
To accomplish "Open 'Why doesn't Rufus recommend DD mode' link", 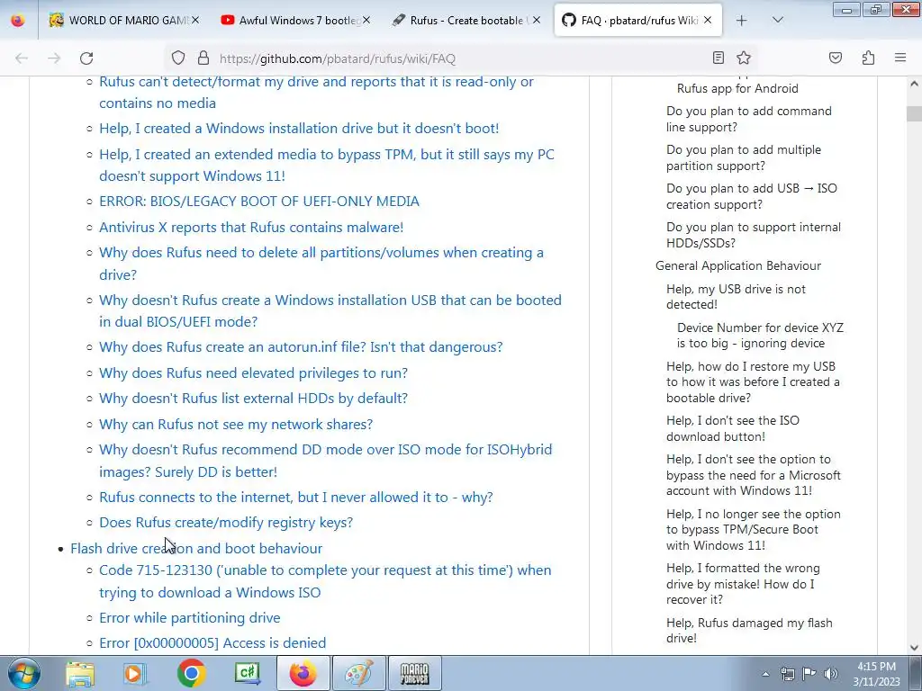I will pos(325,461).
